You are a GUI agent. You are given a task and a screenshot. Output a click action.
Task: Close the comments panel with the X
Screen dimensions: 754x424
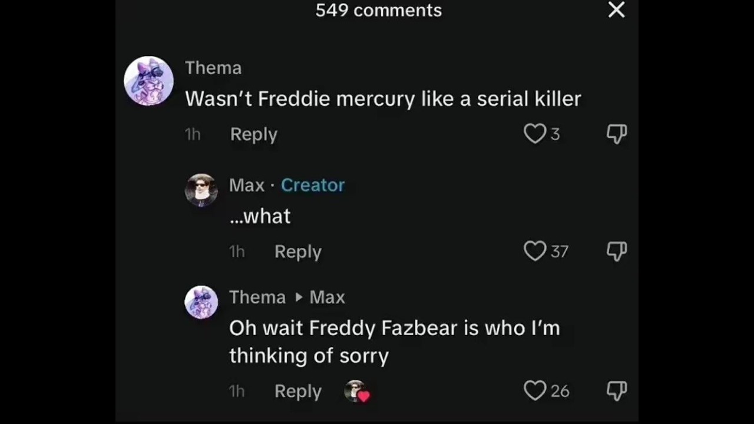pyautogui.click(x=616, y=9)
